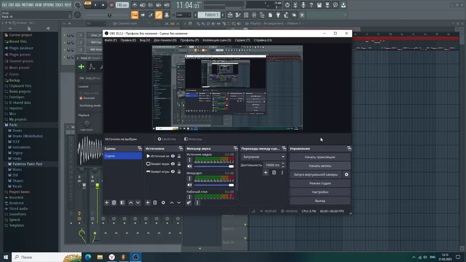Pop out the Микшер звука dock panel
466x262 pixels.
click(236, 149)
